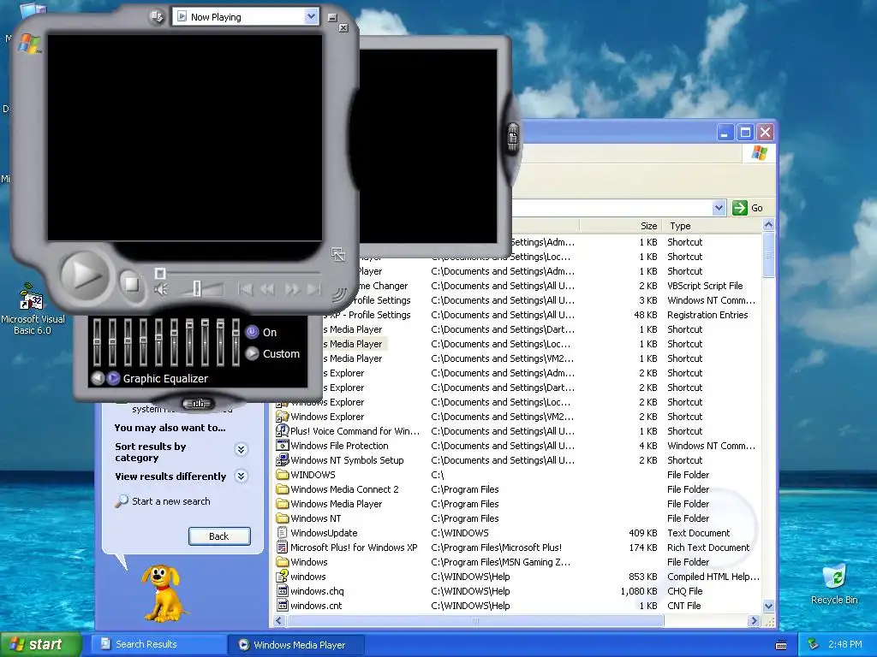
Task: Click the visualization corner arc icon
Action: click(x=339, y=294)
